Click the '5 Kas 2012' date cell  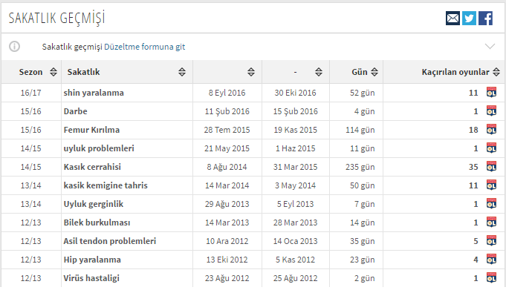pyautogui.click(x=295, y=260)
